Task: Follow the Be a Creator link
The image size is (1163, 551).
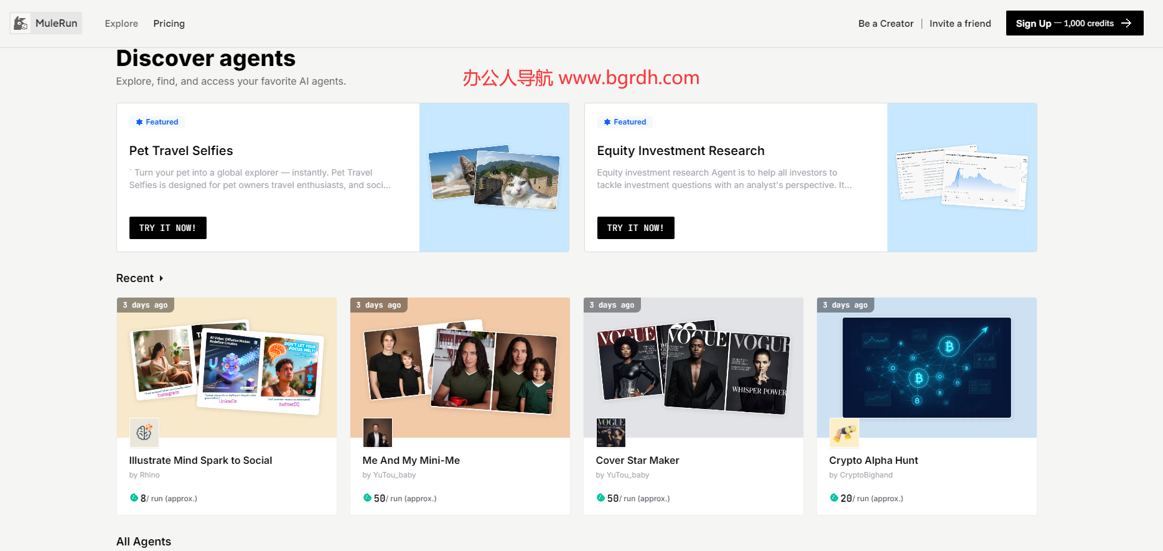Action: [x=885, y=24]
